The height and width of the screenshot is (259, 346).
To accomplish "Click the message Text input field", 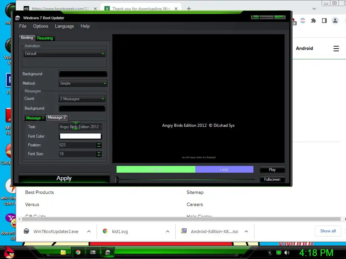I will click(80, 127).
